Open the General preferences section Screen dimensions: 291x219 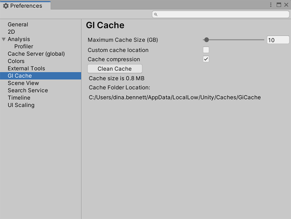18,25
